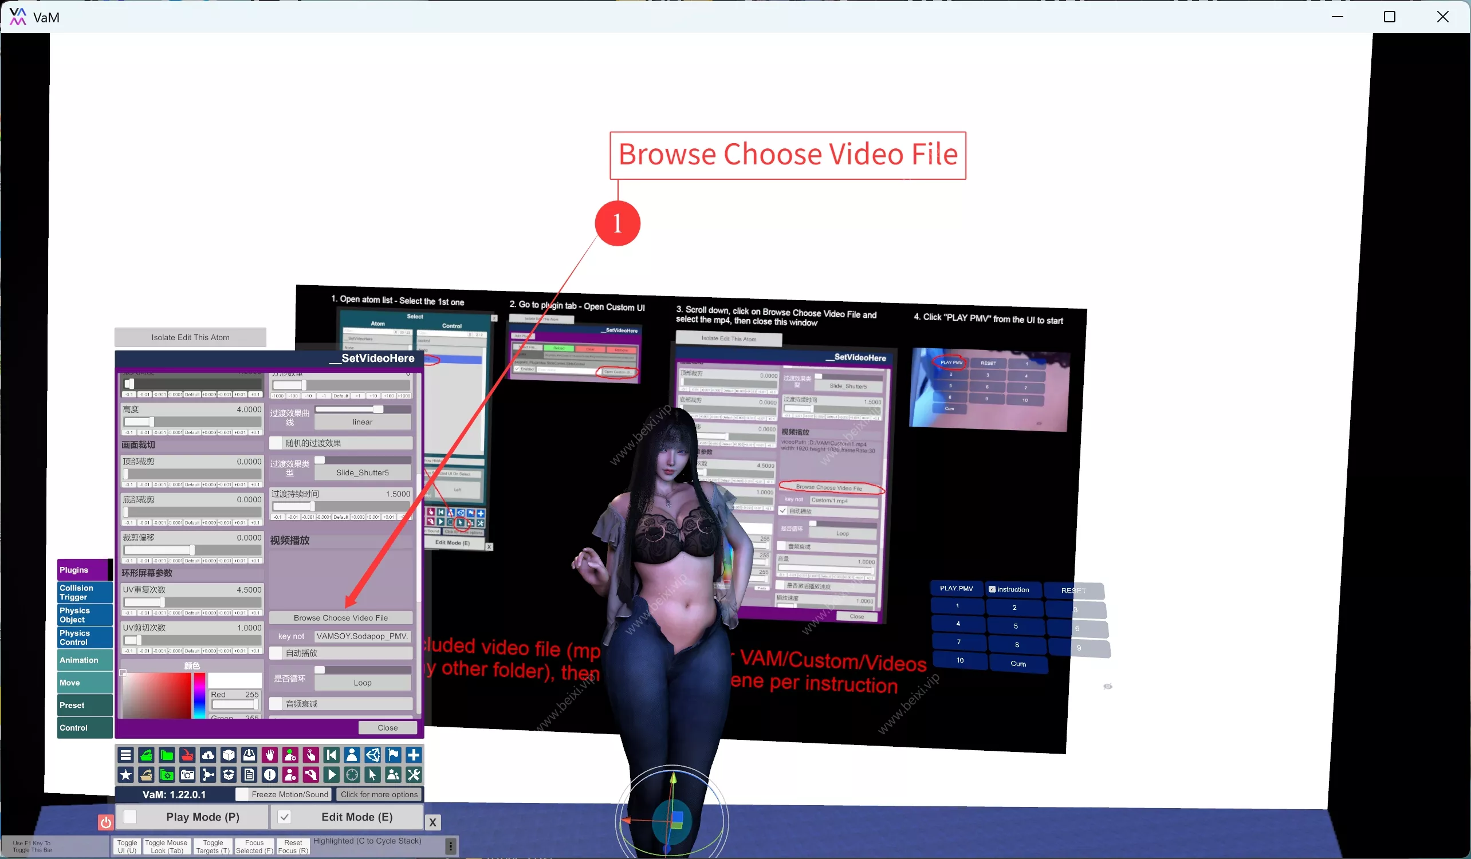
Task: Click the UV重复次数 slider
Action: (x=192, y=602)
